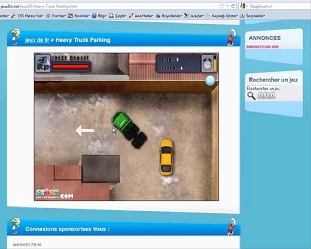The height and width of the screenshot is (249, 311).
Task: Click the Araçlar tools icon
Action: tap(187, 16)
